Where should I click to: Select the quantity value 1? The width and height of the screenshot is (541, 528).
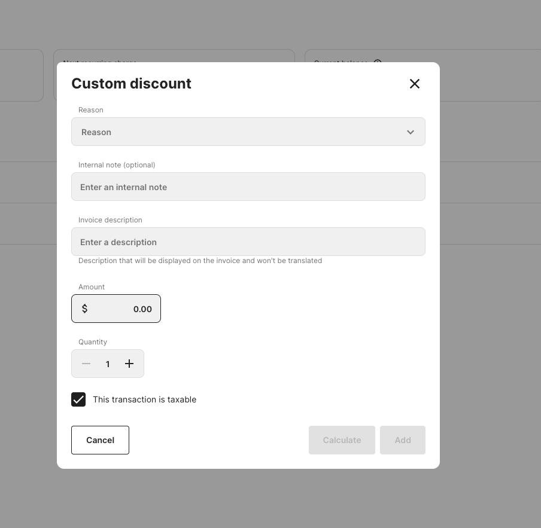108,364
